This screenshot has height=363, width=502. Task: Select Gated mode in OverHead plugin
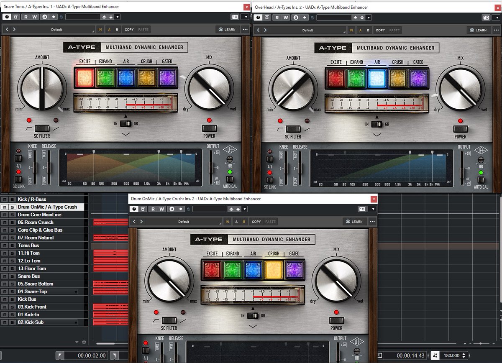click(x=418, y=78)
